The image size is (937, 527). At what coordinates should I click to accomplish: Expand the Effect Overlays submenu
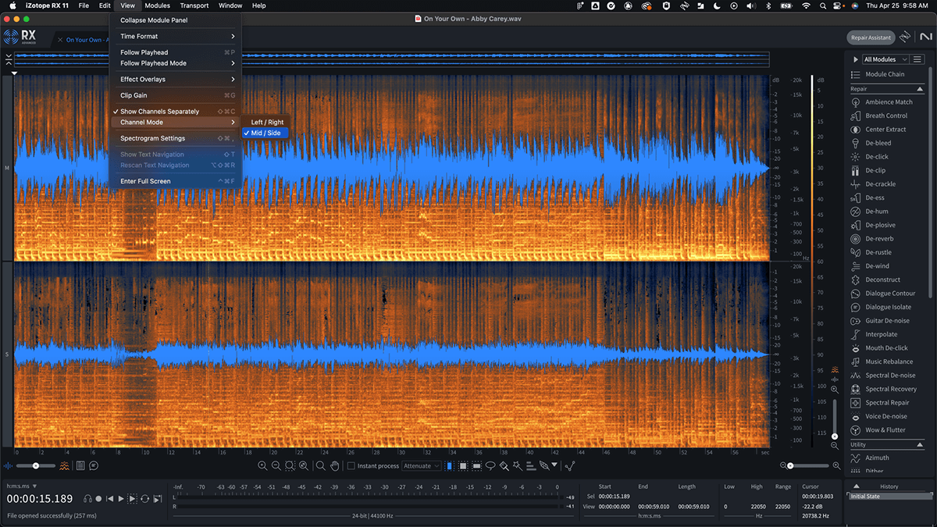pyautogui.click(x=176, y=80)
